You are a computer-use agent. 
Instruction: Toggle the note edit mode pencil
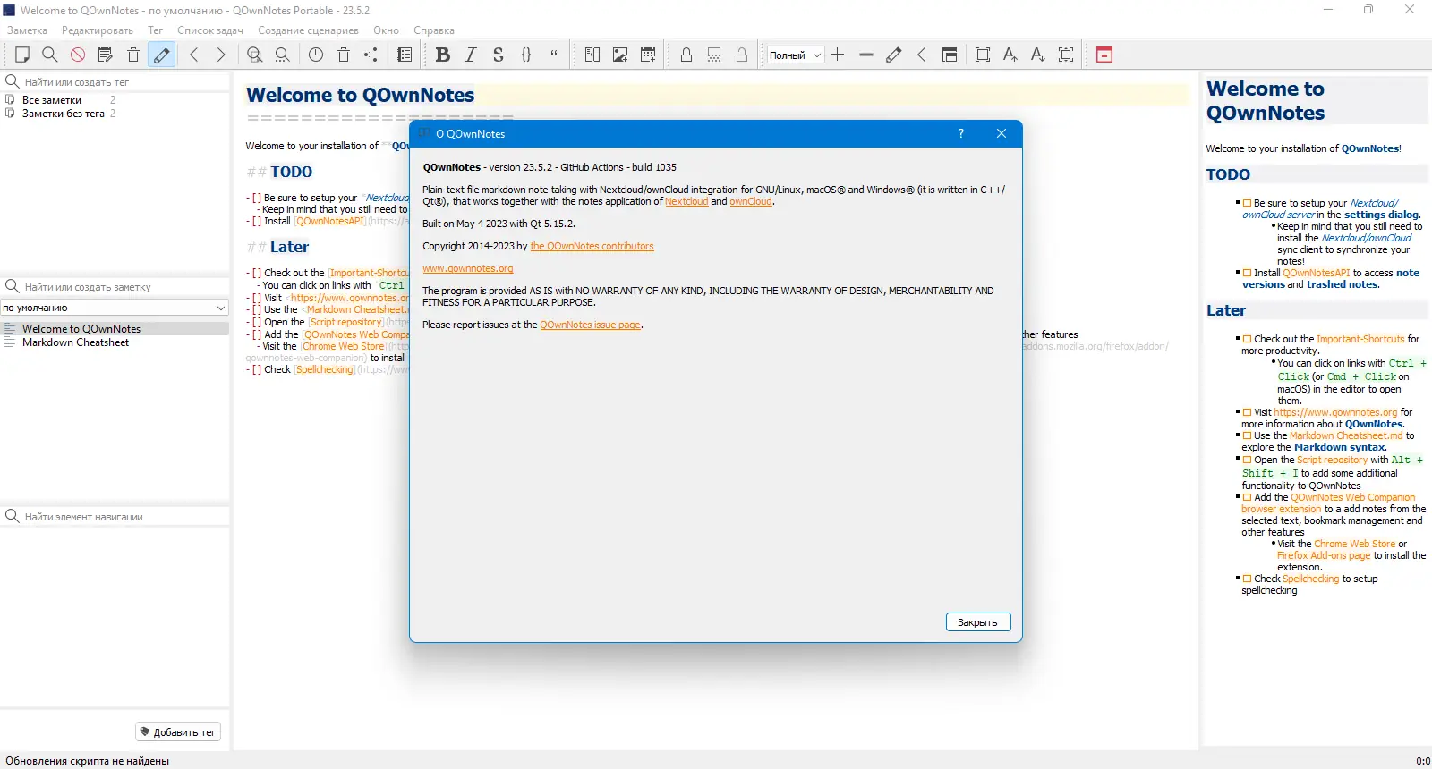click(x=161, y=55)
